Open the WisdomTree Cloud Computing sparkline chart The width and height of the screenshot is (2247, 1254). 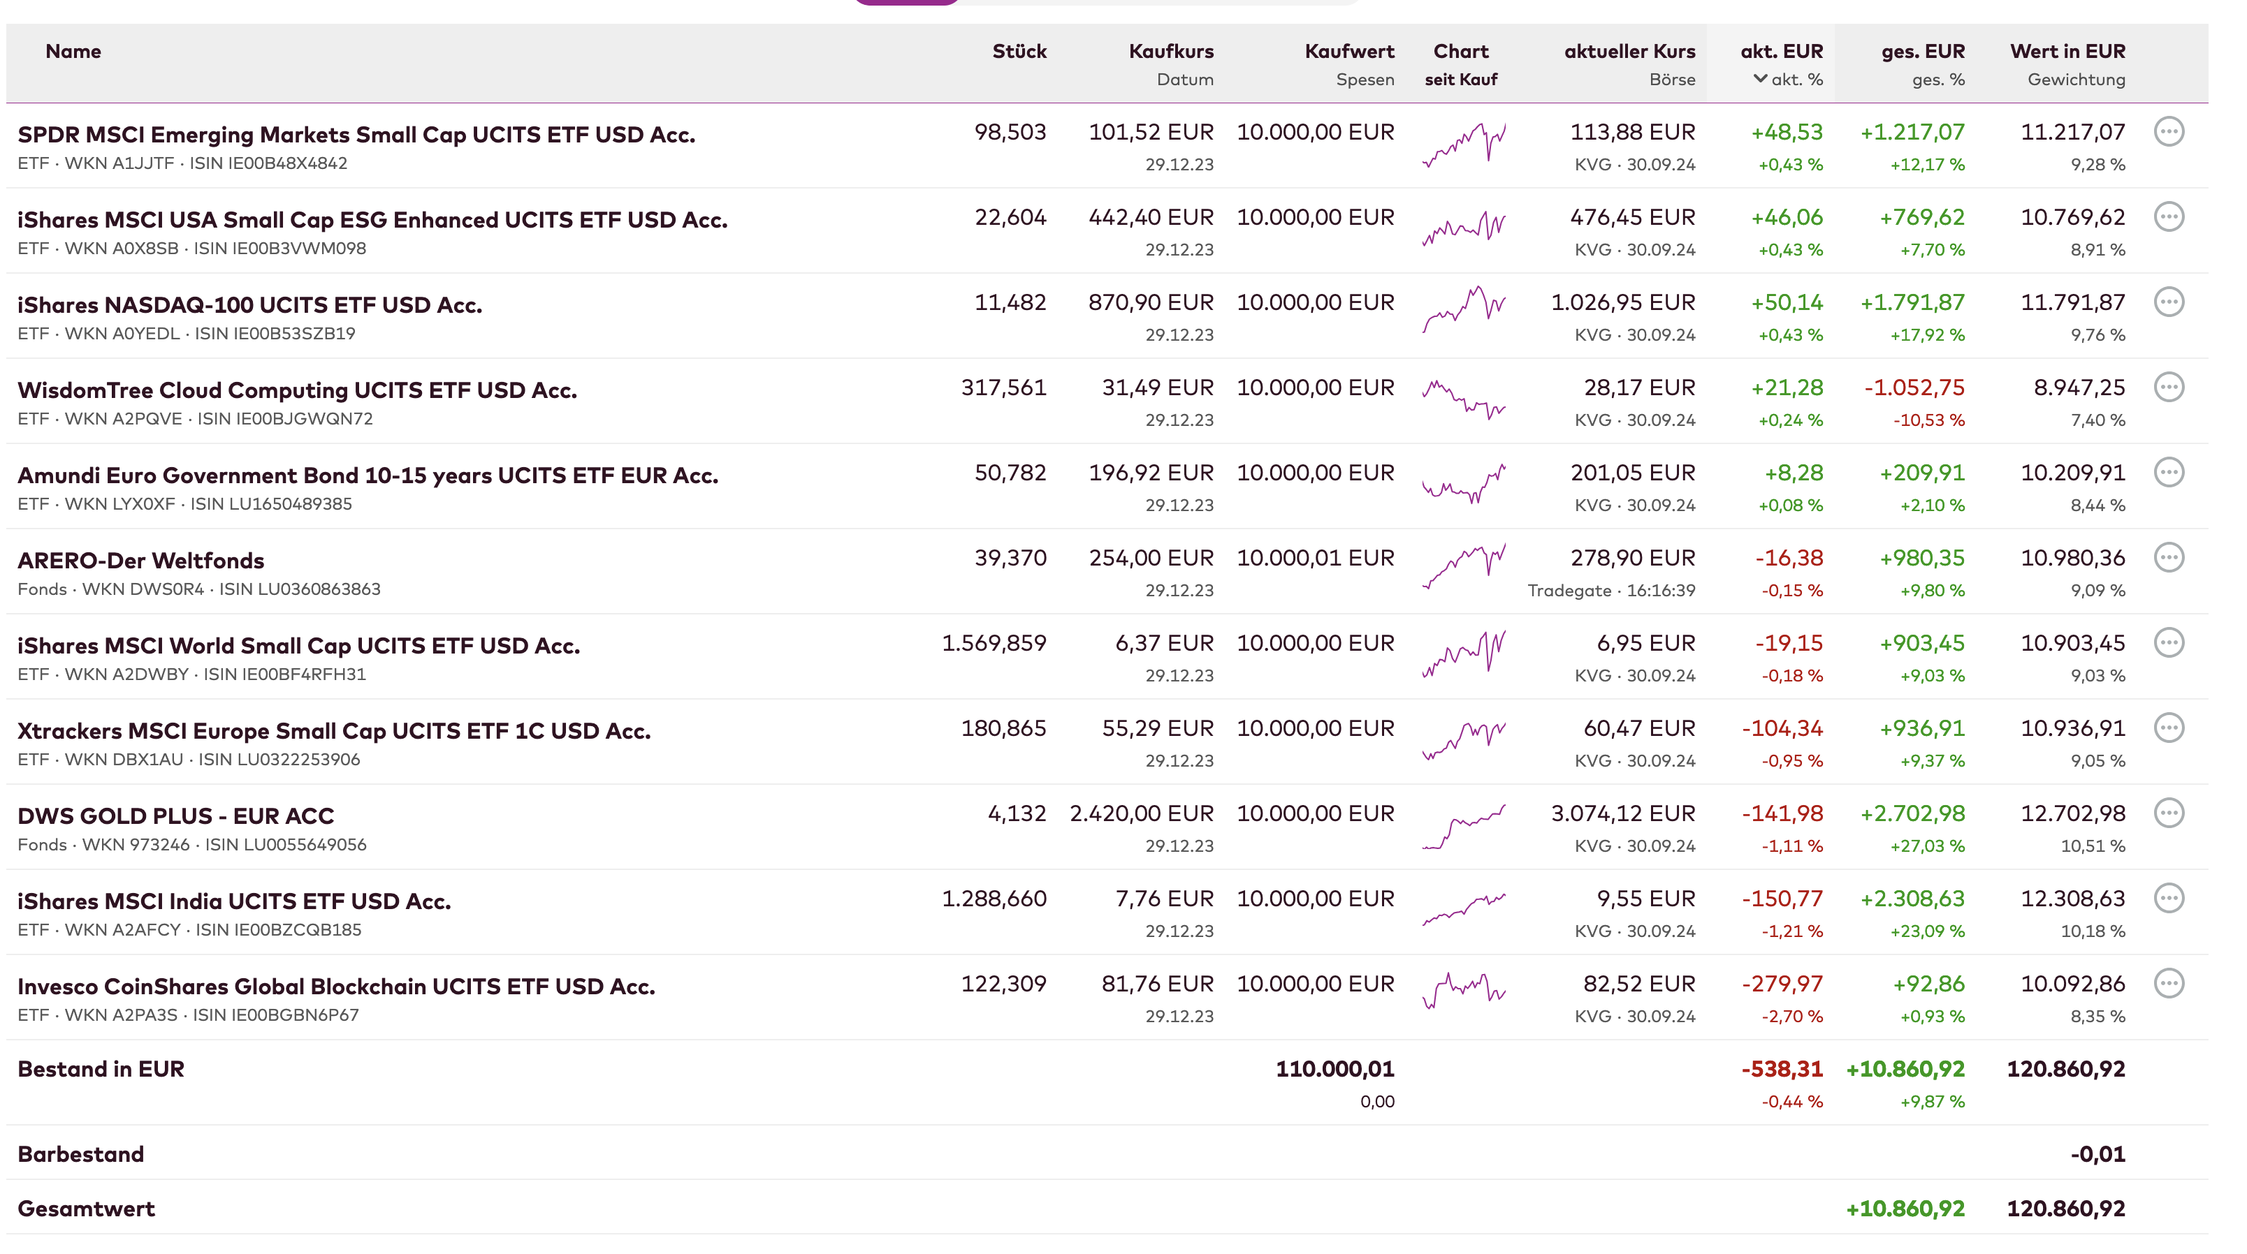pyautogui.click(x=1464, y=399)
